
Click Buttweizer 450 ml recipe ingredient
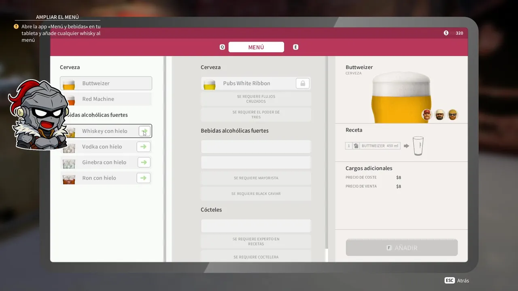[373, 146]
